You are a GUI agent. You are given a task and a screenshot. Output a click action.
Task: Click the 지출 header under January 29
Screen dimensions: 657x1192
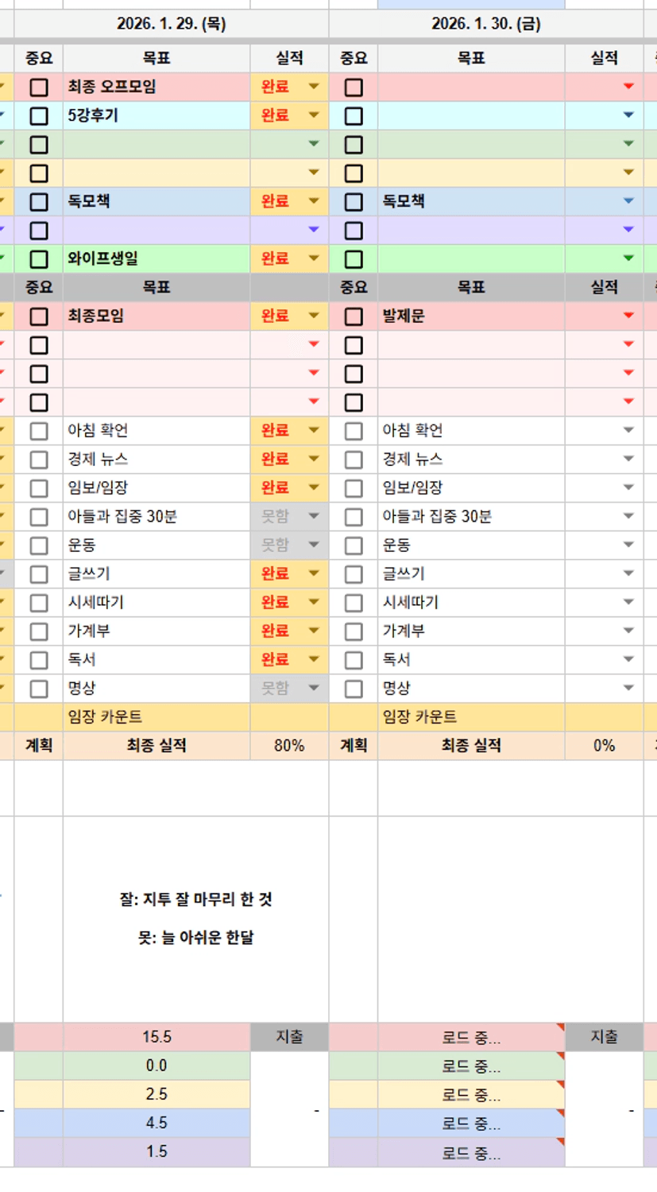(x=289, y=1037)
